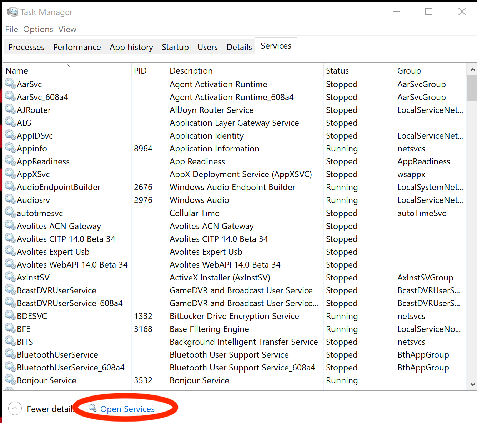
Task: Click the Base Filtering Engine description
Action: pyautogui.click(x=209, y=329)
